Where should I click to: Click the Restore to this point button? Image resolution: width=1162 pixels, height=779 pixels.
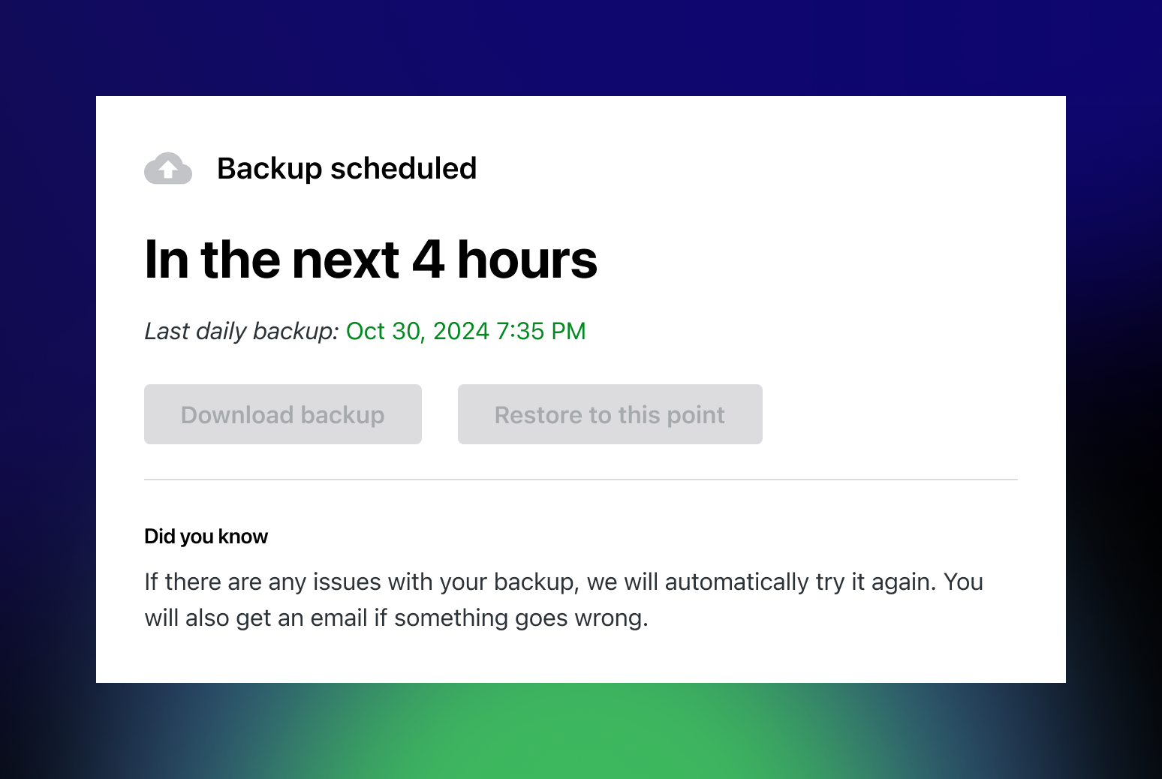tap(610, 414)
